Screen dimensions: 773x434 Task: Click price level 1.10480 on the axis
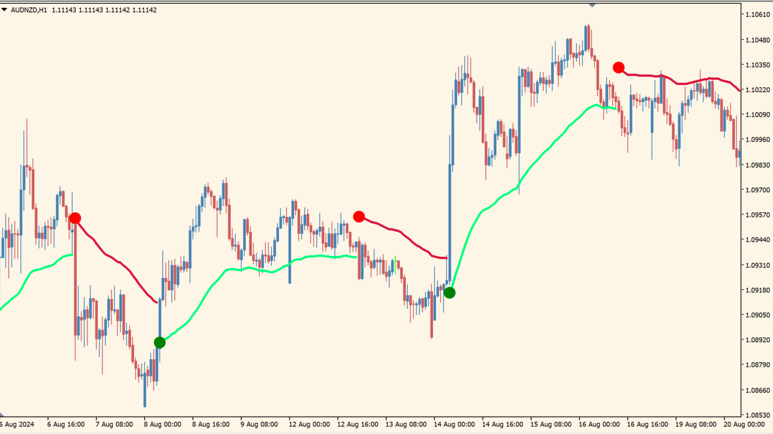758,40
